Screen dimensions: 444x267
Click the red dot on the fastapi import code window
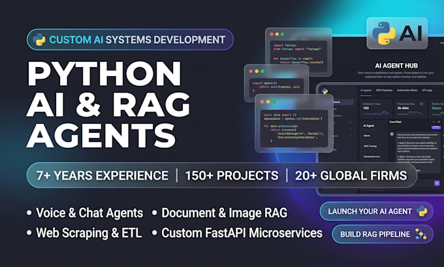(272, 34)
